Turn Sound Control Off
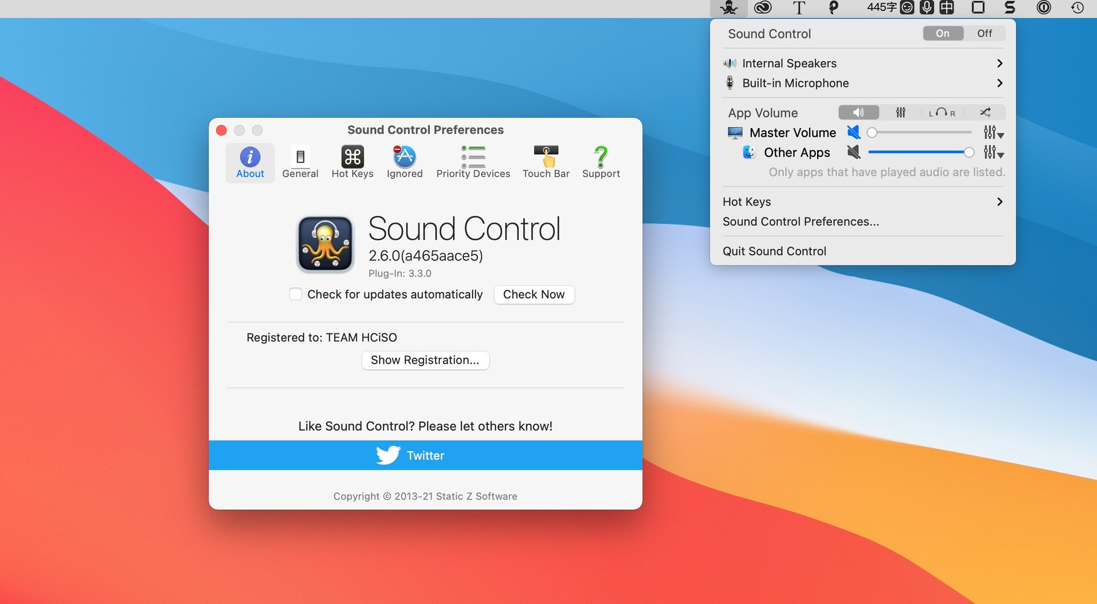Screen dimensions: 1097x604 984,33
